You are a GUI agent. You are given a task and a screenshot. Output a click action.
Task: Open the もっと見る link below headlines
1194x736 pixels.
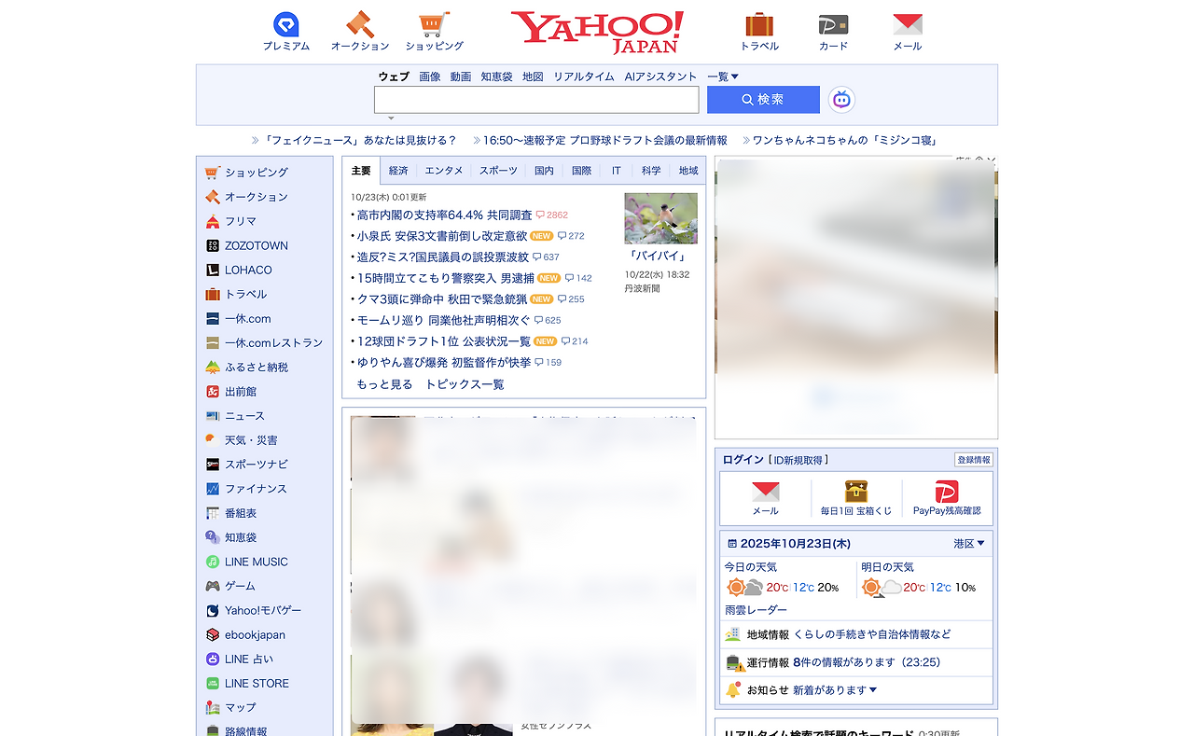(384, 384)
